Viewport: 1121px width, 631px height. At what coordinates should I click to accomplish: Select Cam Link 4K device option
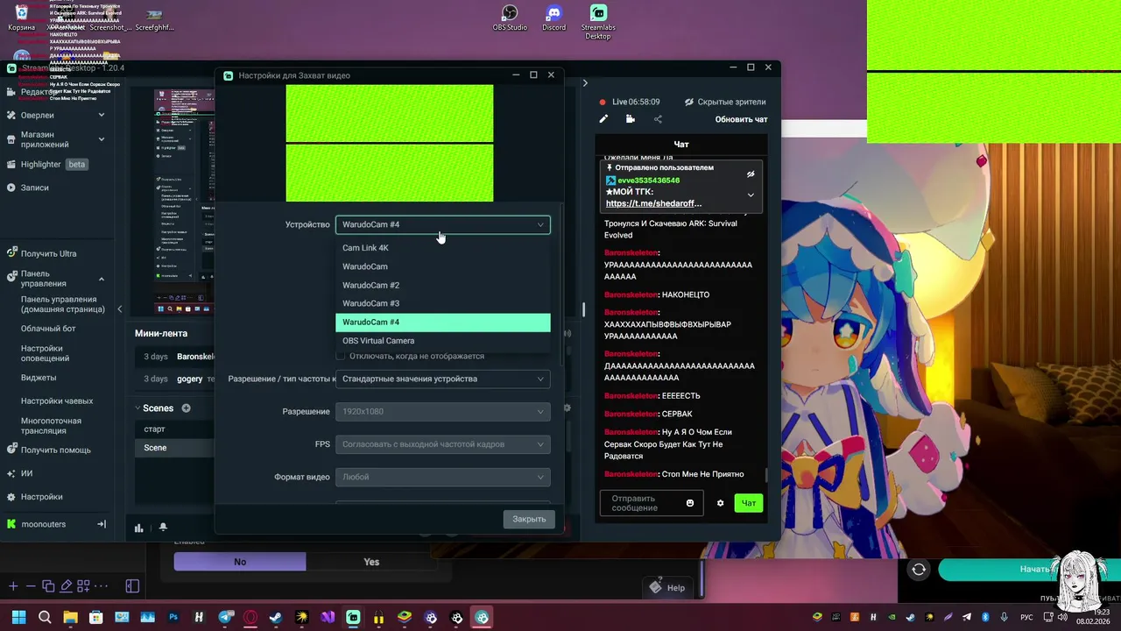pyautogui.click(x=443, y=248)
